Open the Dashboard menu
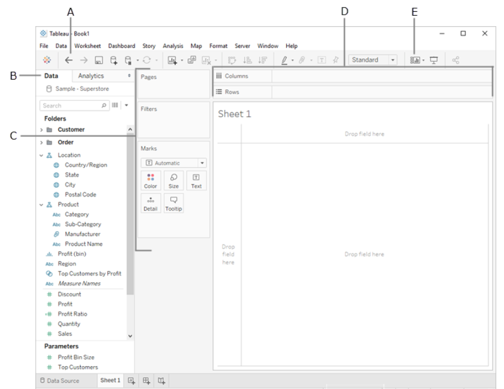 click(122, 46)
